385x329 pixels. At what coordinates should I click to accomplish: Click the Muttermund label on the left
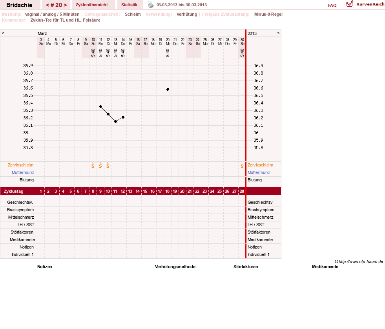(x=23, y=172)
